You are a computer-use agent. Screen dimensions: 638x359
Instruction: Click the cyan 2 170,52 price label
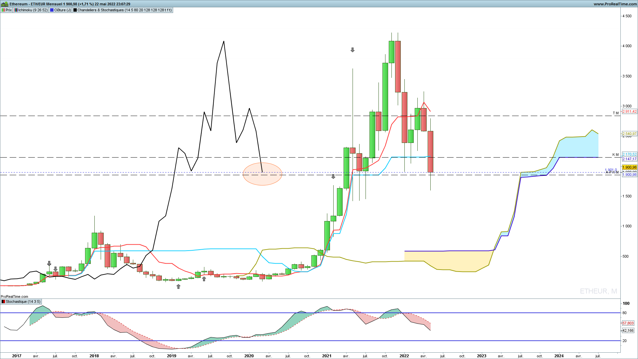point(629,155)
